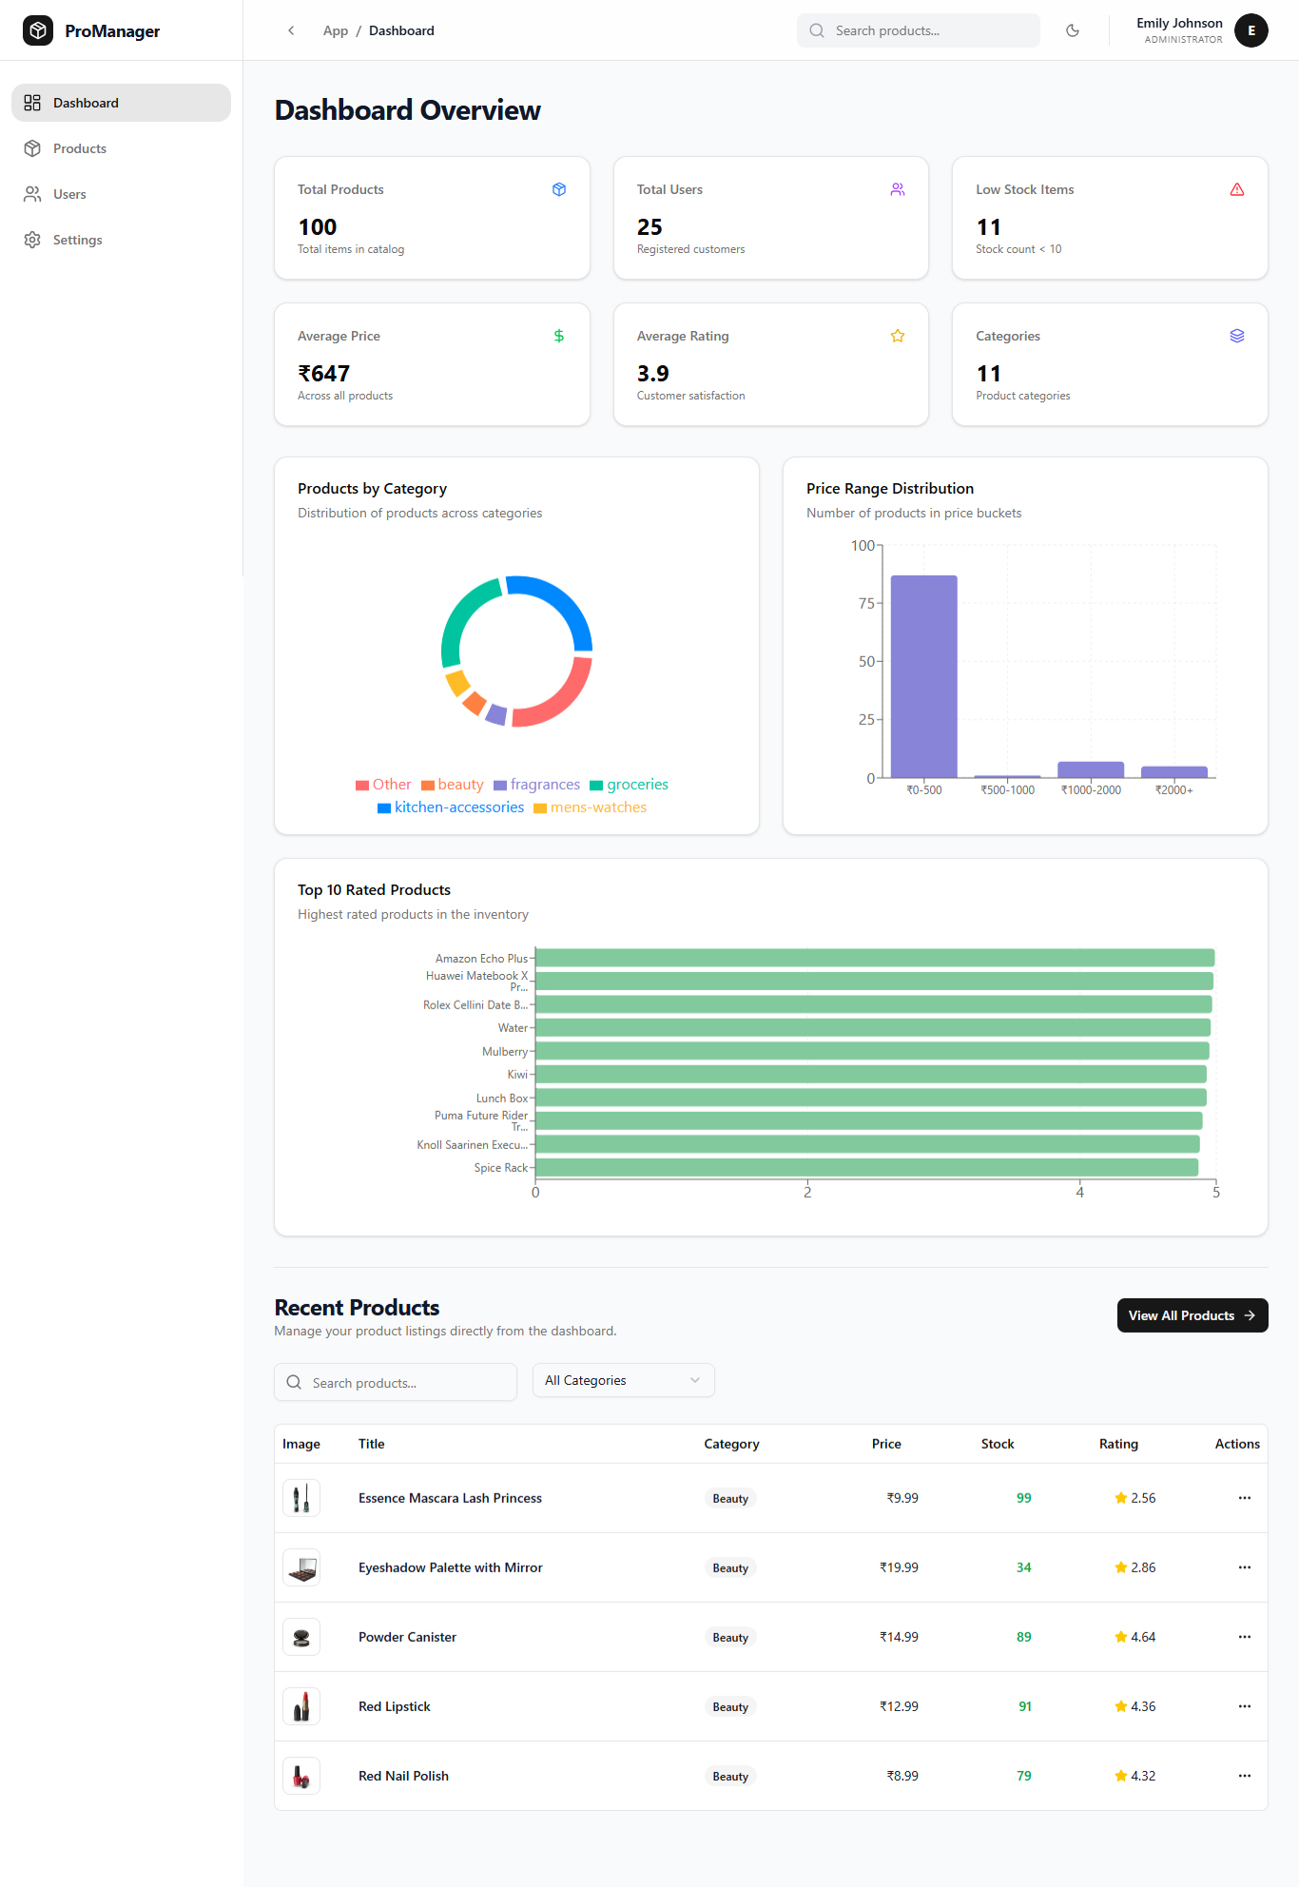1299x1888 pixels.
Task: Toggle dark mode with moon icon
Action: pyautogui.click(x=1073, y=30)
